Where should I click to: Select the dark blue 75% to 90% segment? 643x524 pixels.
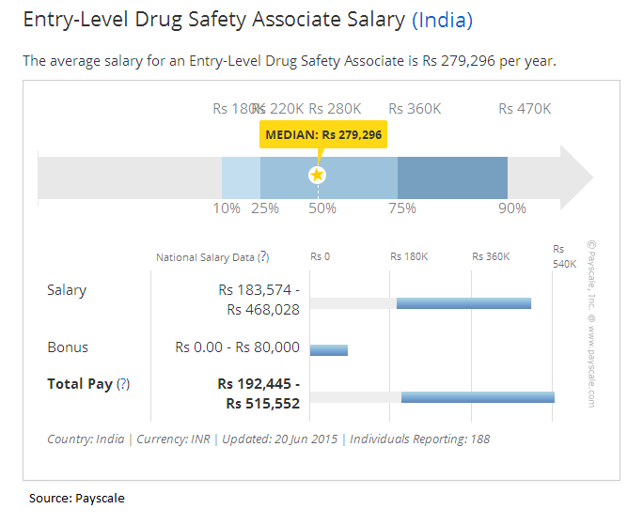(452, 177)
